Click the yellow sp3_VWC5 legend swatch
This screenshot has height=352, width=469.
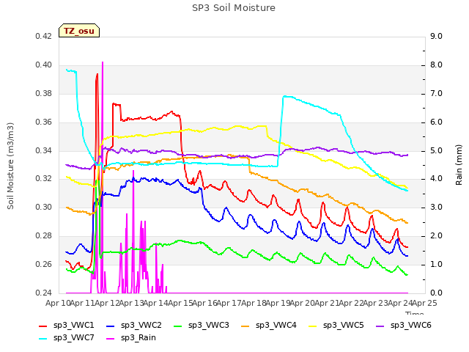tap(313, 326)
